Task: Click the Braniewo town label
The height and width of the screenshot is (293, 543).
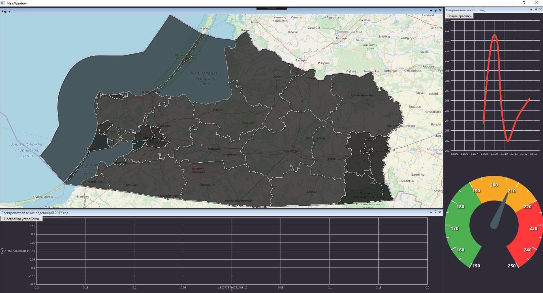Action: (x=83, y=197)
